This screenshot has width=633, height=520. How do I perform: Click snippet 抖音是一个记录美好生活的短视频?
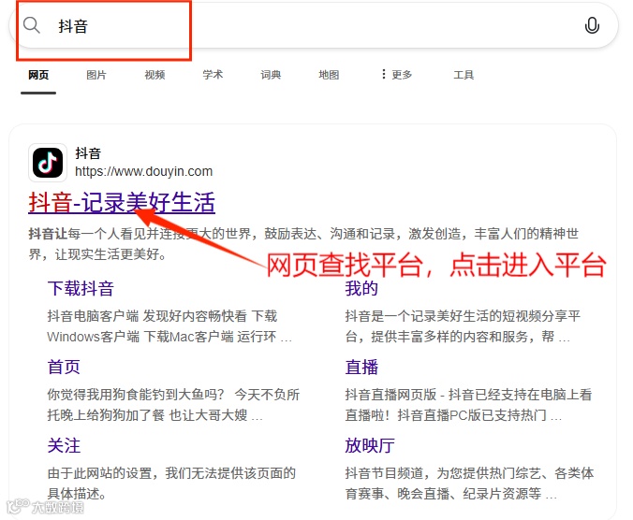click(463, 326)
